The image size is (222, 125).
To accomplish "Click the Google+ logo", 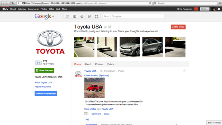I will (x=44, y=16).
